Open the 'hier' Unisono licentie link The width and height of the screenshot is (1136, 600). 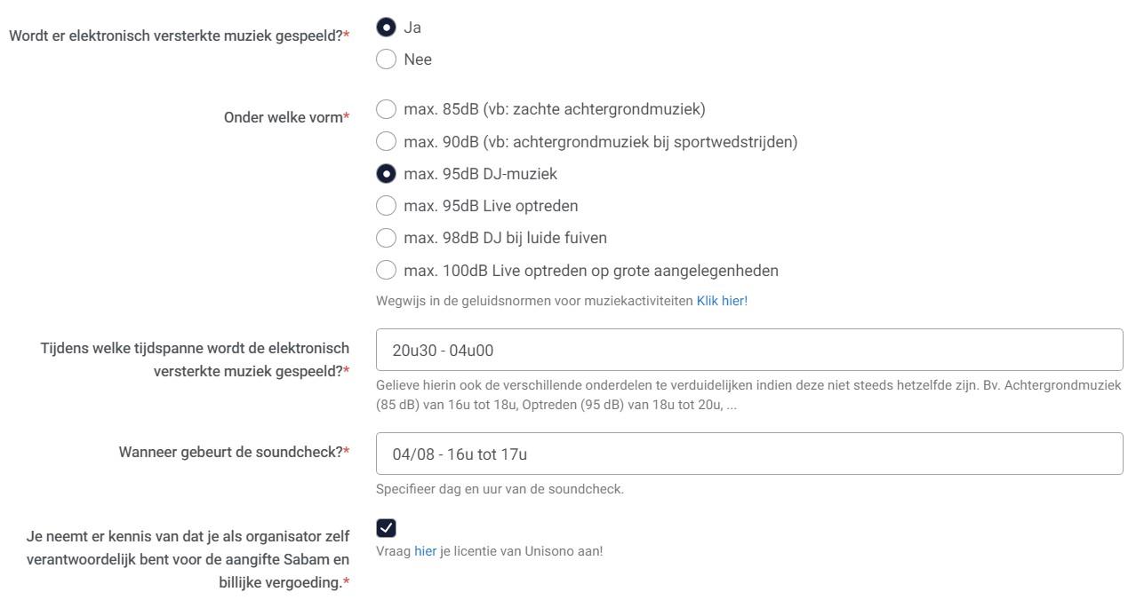(x=425, y=551)
